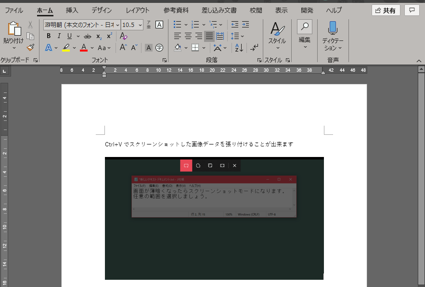Collapse the ribbon with the chevron

(419, 61)
